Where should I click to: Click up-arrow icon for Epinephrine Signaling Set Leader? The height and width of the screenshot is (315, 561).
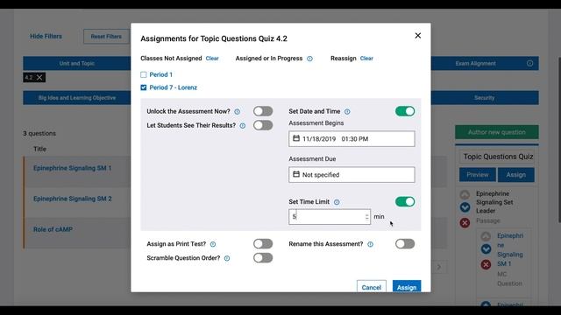click(x=465, y=194)
